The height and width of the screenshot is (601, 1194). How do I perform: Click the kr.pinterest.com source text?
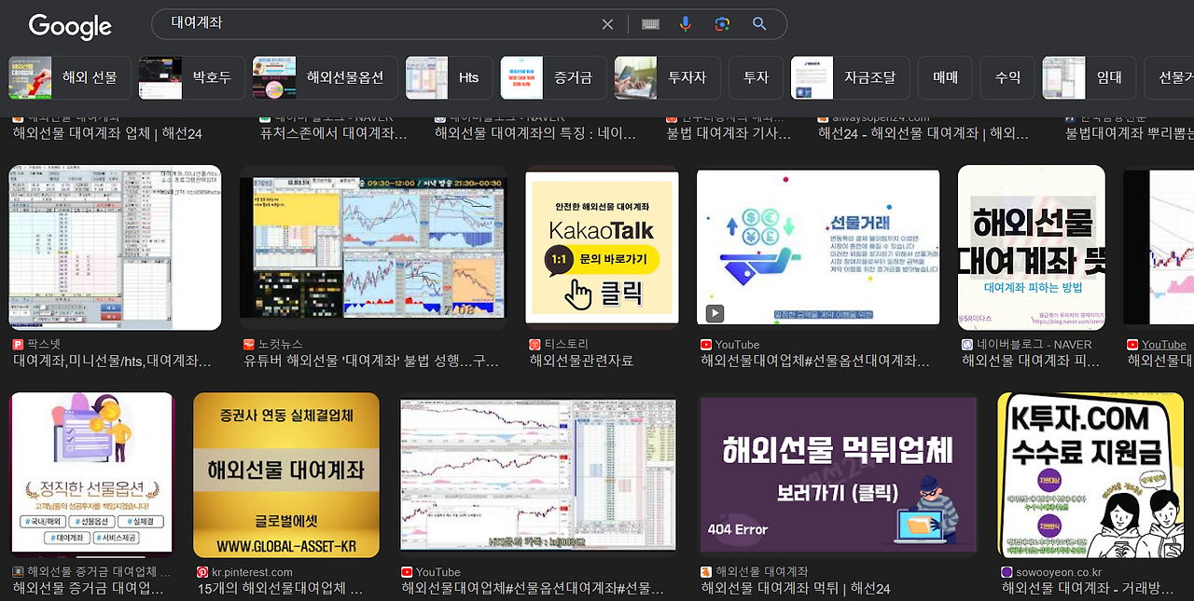[252, 572]
